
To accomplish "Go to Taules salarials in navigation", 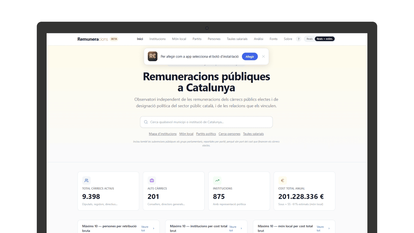I will pos(237,39).
